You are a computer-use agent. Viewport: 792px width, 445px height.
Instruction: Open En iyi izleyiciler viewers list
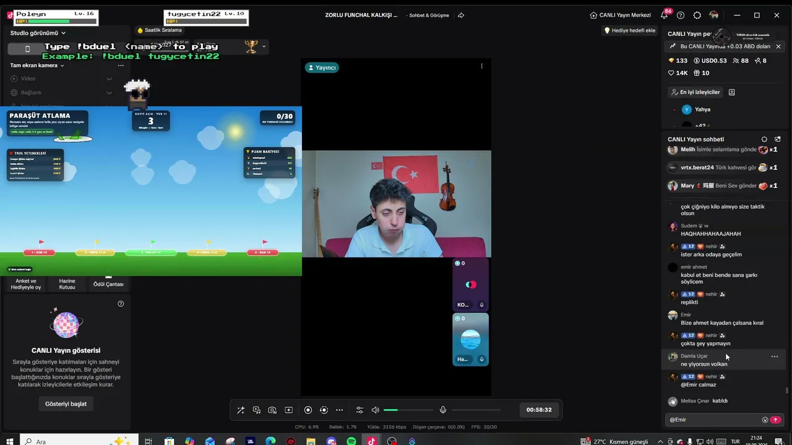695,92
